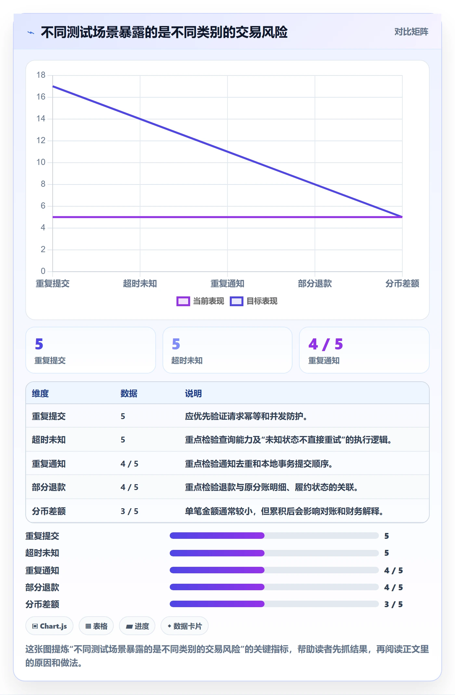Screen dimensions: 455x695
Task: Click the 重复通知 data card showing 4 / 5
Action: click(364, 350)
